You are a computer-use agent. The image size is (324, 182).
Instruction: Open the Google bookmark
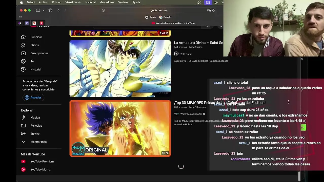pyautogui.click(x=165, y=17)
